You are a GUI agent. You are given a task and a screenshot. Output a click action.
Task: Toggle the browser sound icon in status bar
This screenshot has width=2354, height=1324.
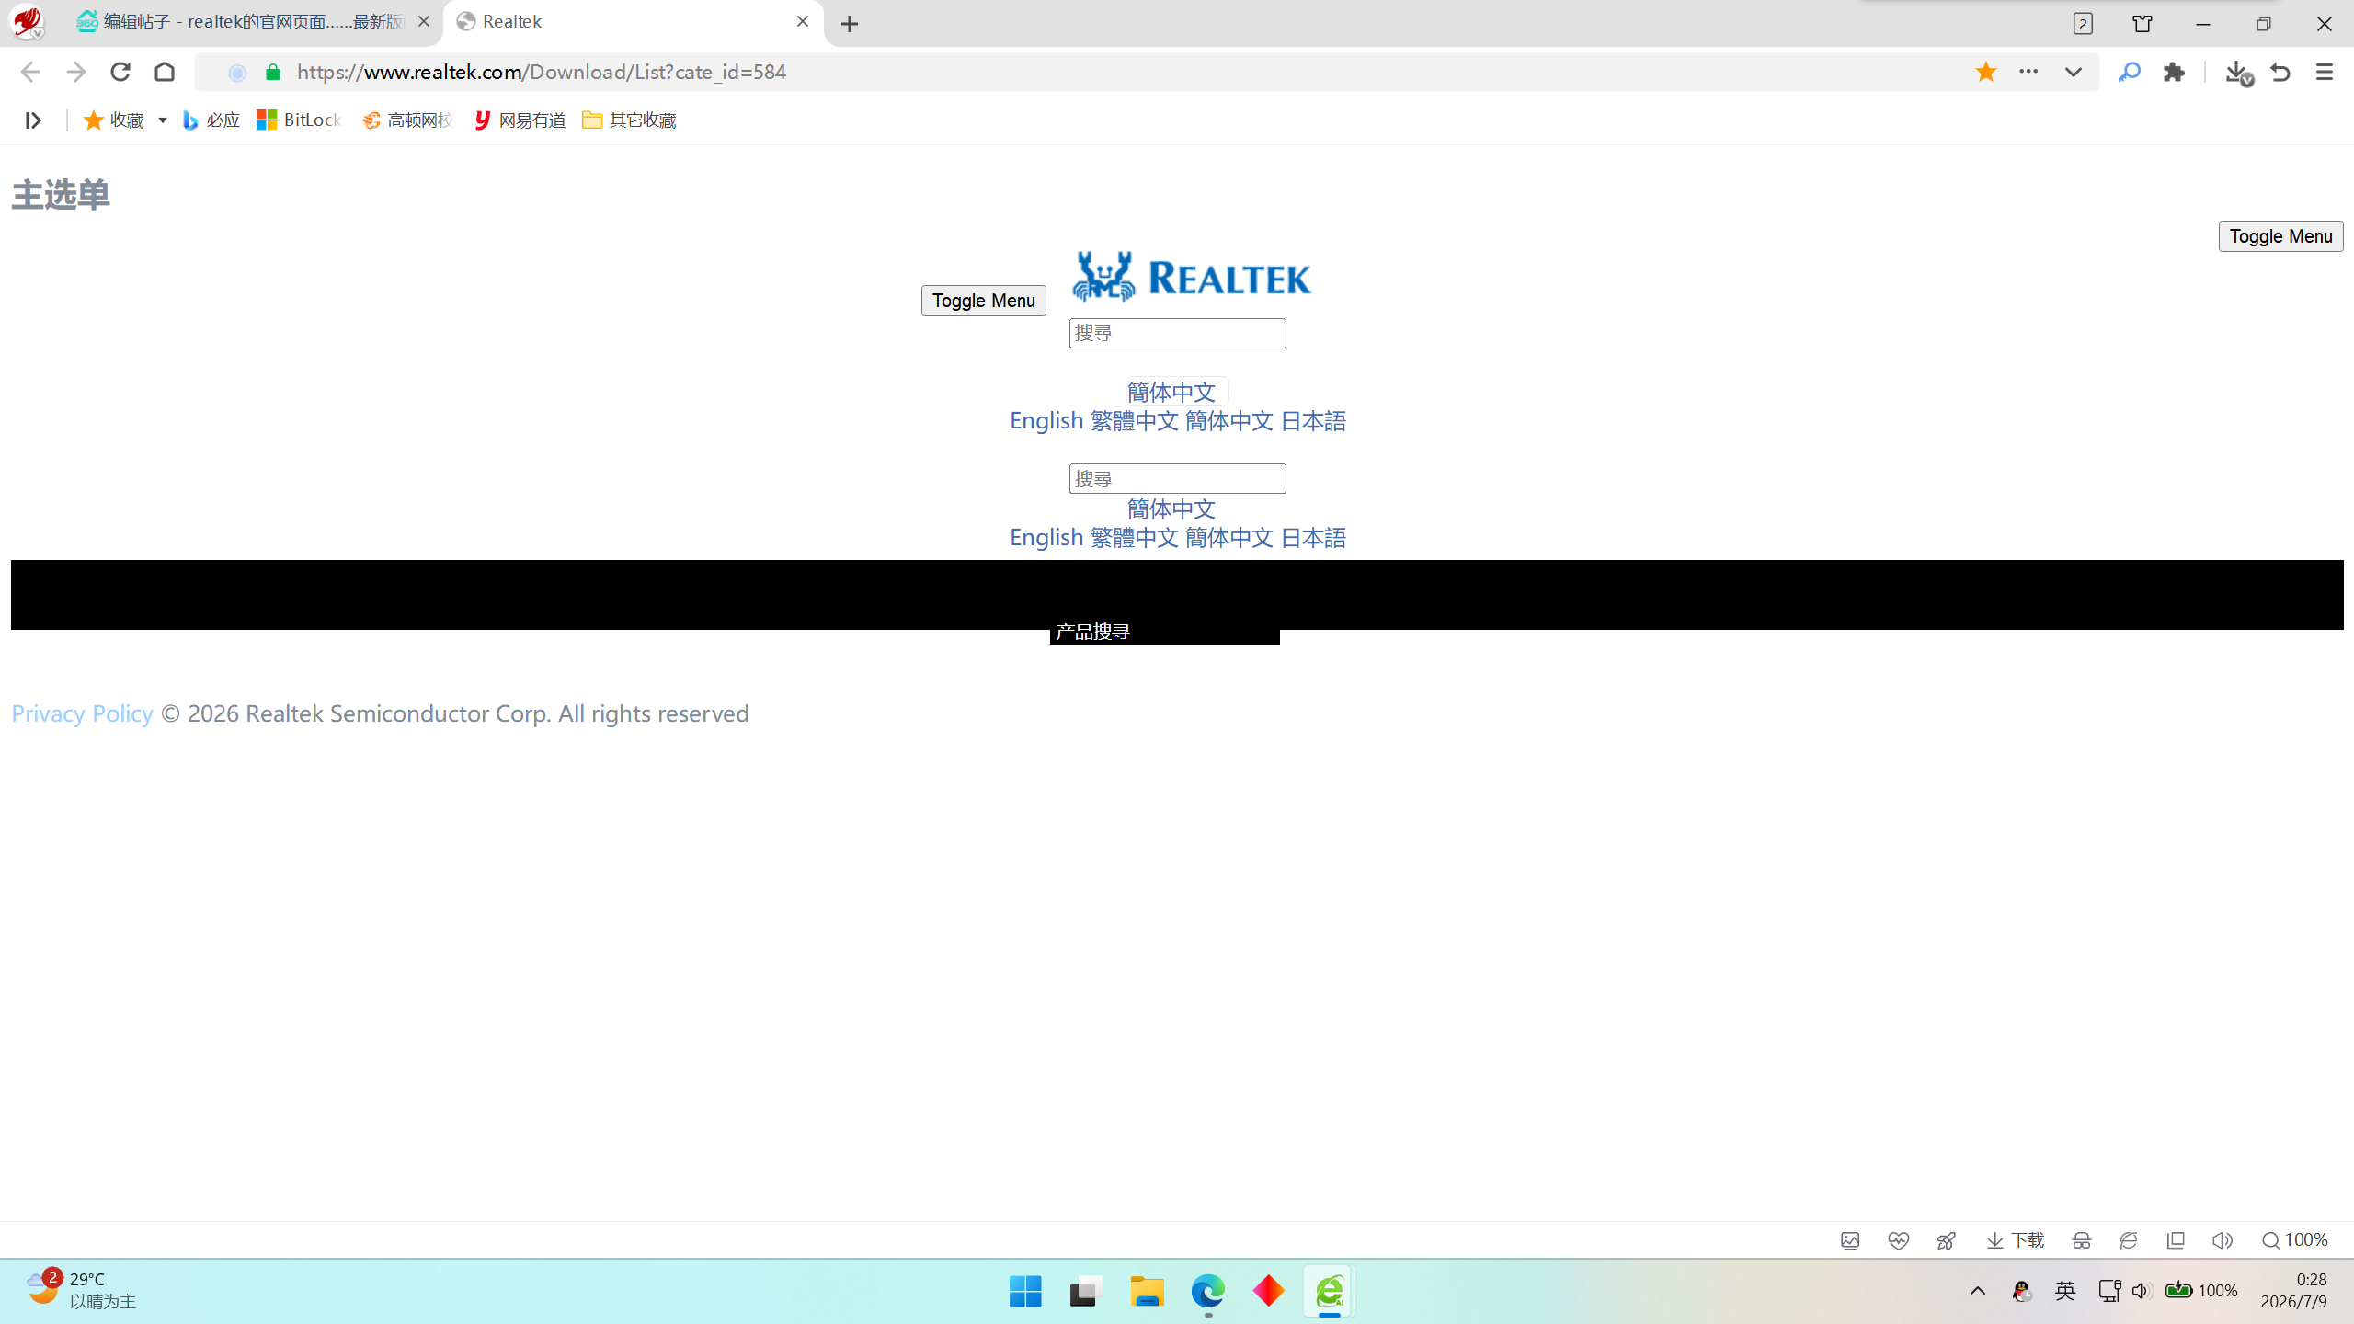[2222, 1240]
